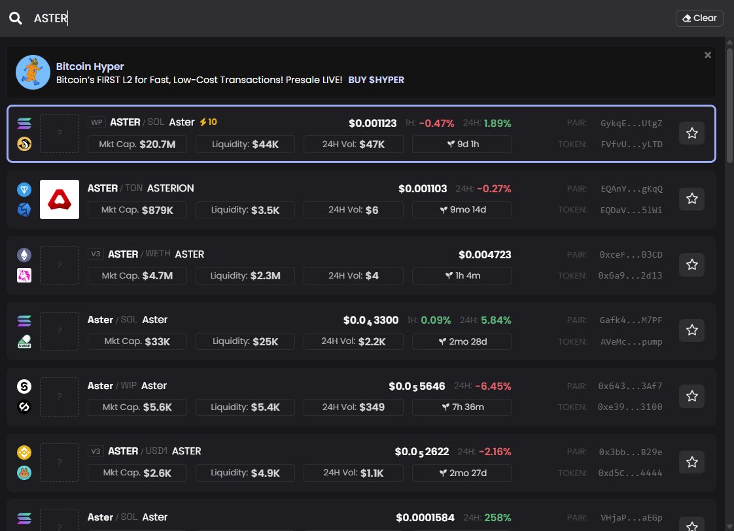
Task: Favorite the ASTER/USD1 pair
Action: tap(692, 462)
